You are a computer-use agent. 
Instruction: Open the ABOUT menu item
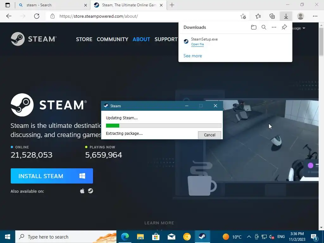[141, 39]
